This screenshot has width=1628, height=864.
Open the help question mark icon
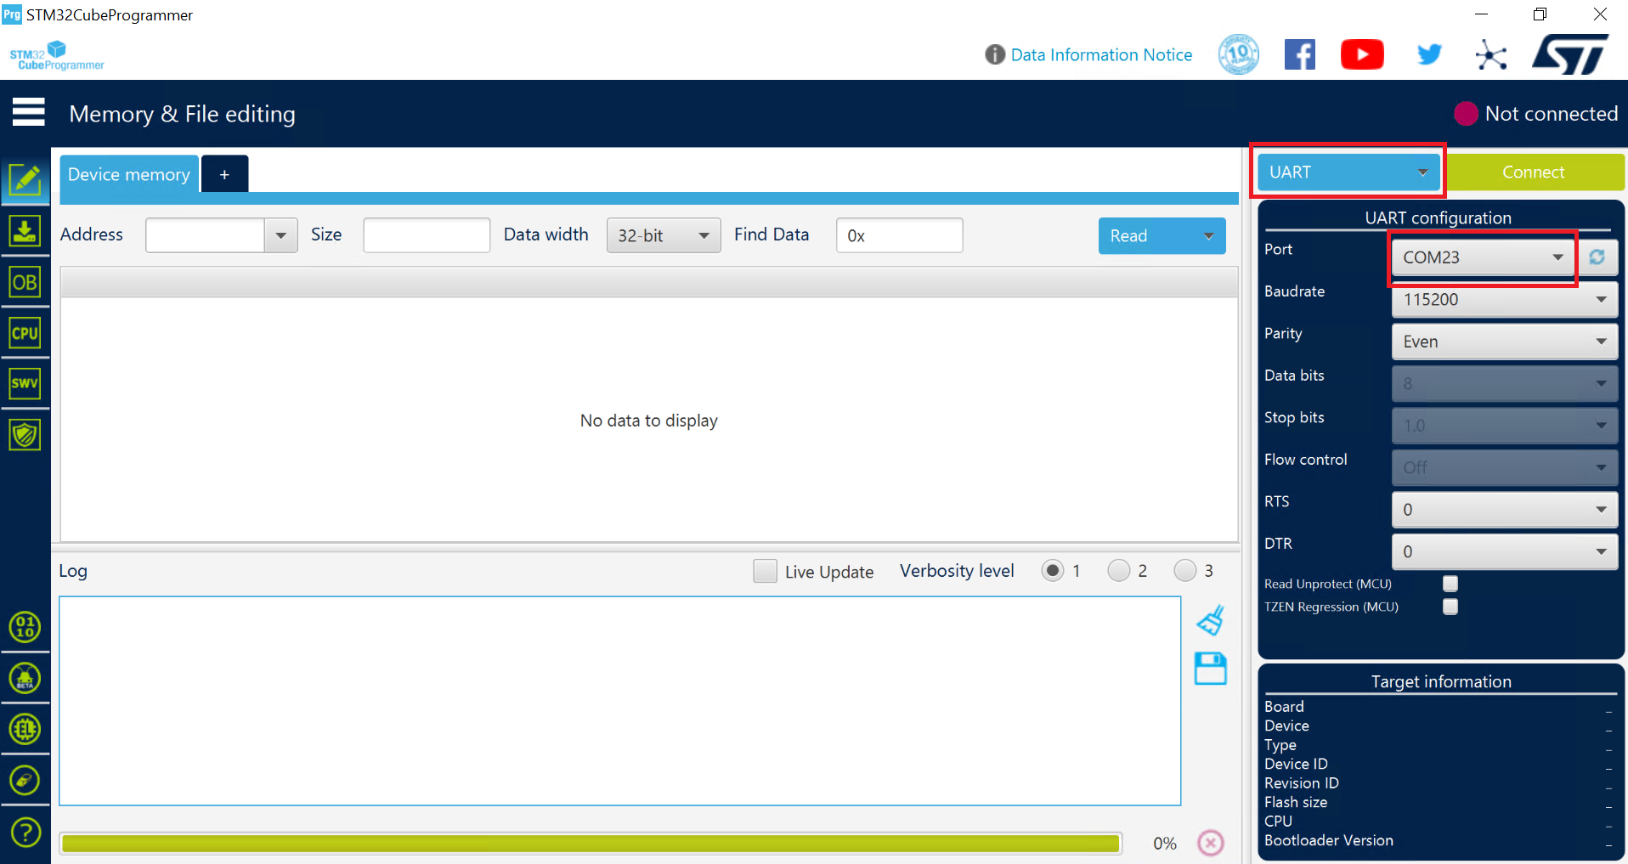pos(25,833)
